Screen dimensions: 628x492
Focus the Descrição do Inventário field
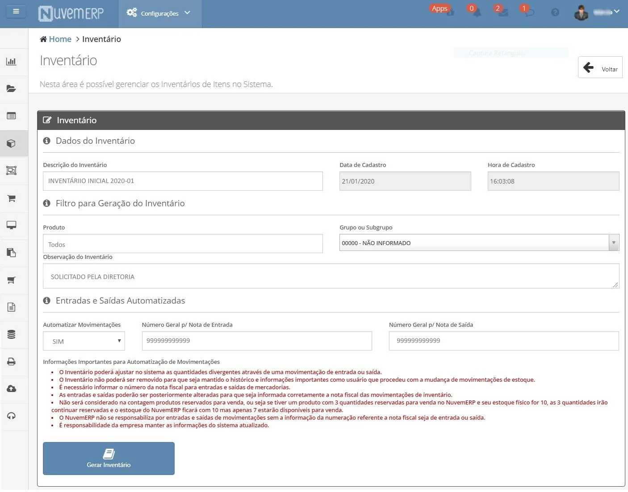183,181
